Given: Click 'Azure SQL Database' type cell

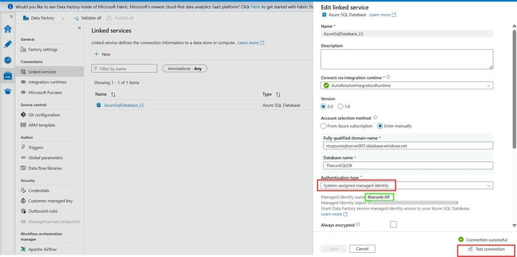Looking at the screenshot, I should click(x=281, y=106).
